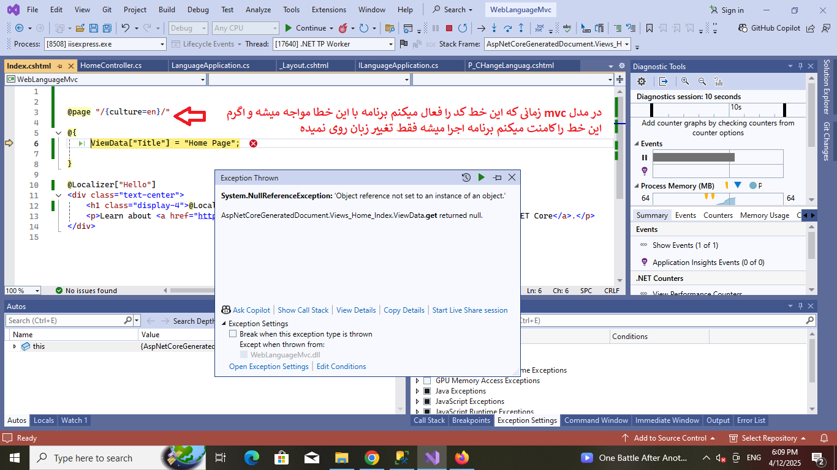Click the Step Into arrow icon

click(x=494, y=28)
